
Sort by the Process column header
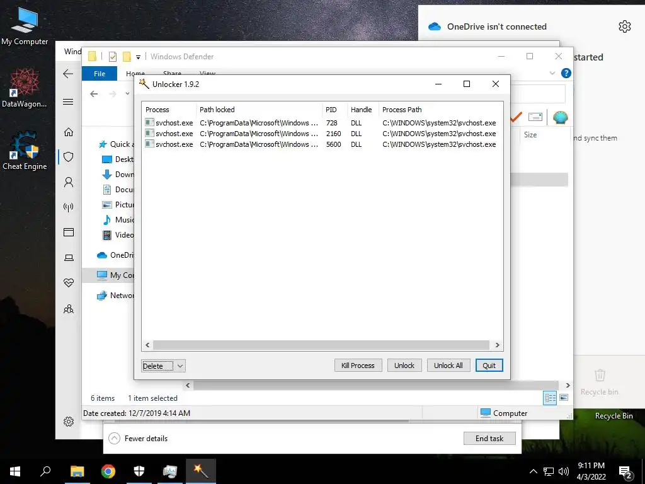point(169,110)
